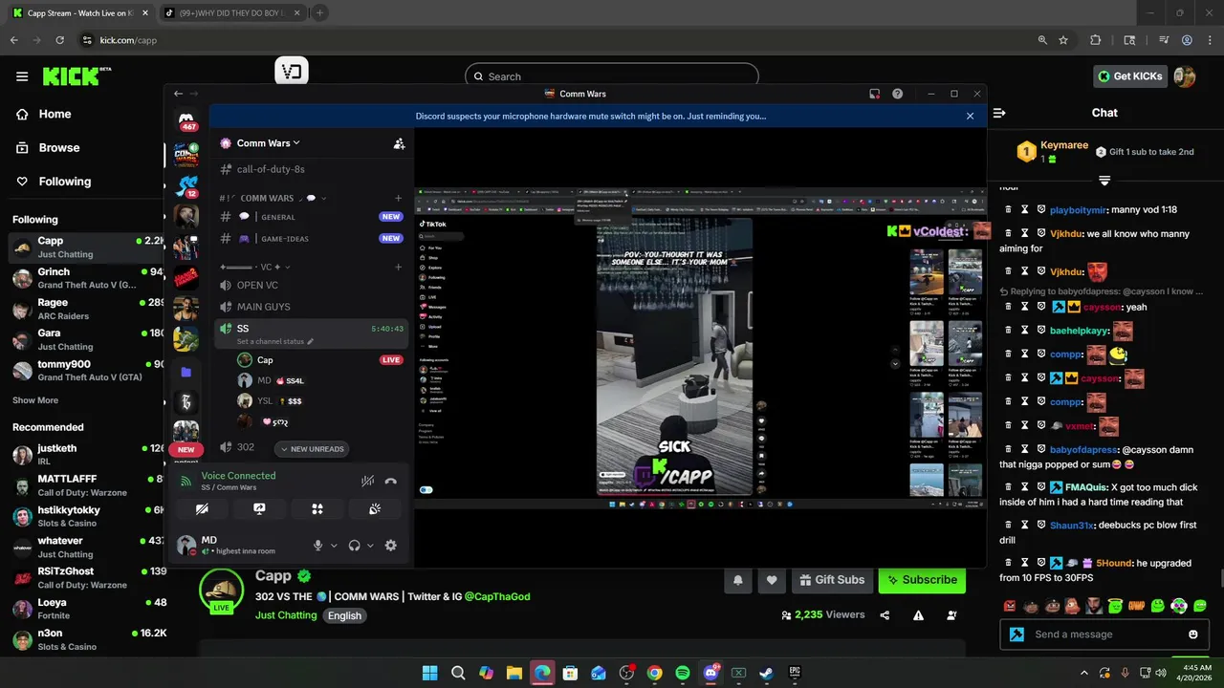Viewport: 1224px width, 688px height.
Task: Click the Kick search field
Action: (x=612, y=76)
